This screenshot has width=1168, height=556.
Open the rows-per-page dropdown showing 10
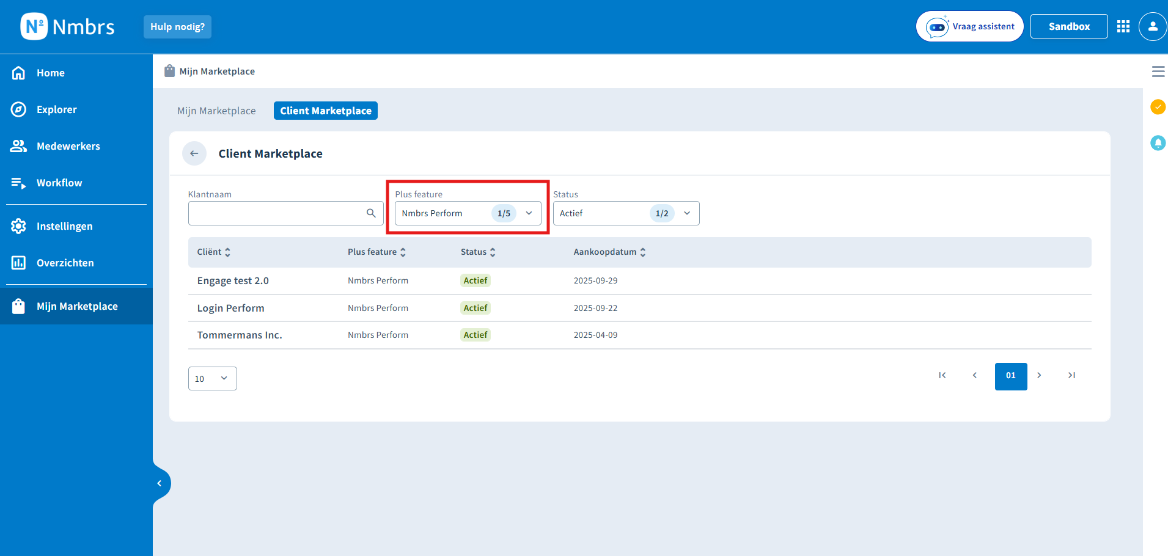click(x=212, y=378)
